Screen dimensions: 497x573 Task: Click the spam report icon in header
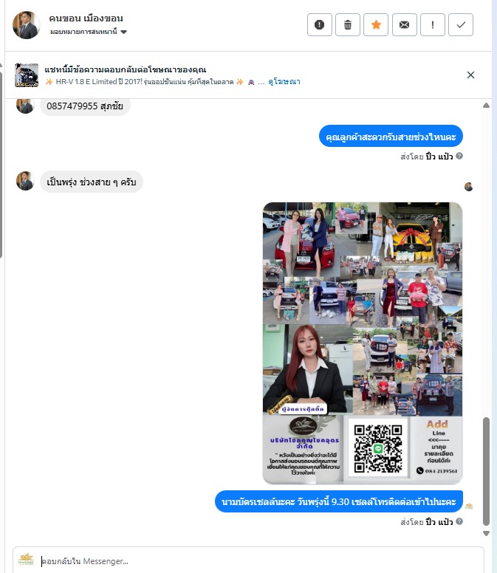320,25
